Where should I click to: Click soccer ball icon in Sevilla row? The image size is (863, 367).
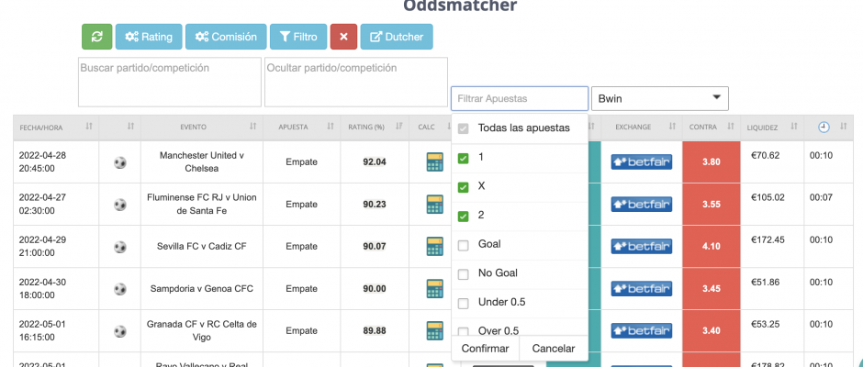(x=120, y=247)
